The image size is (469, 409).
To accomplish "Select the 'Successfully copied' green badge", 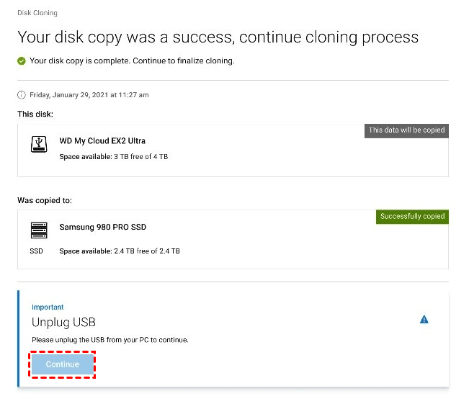I will coord(412,216).
